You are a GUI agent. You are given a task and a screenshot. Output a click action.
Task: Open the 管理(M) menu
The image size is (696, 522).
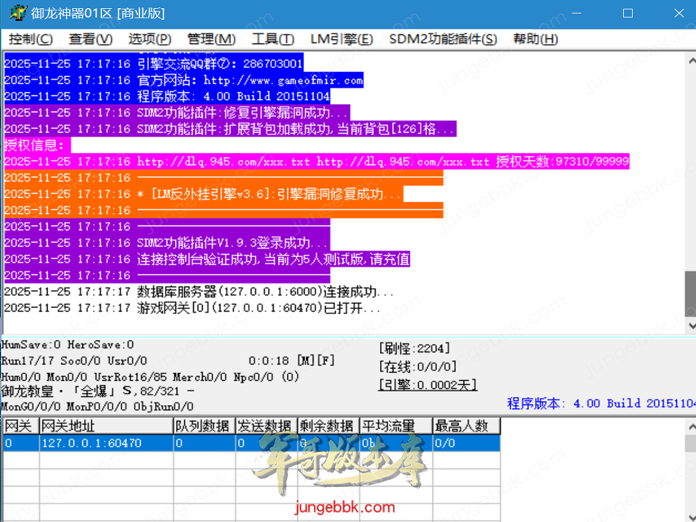pyautogui.click(x=211, y=39)
